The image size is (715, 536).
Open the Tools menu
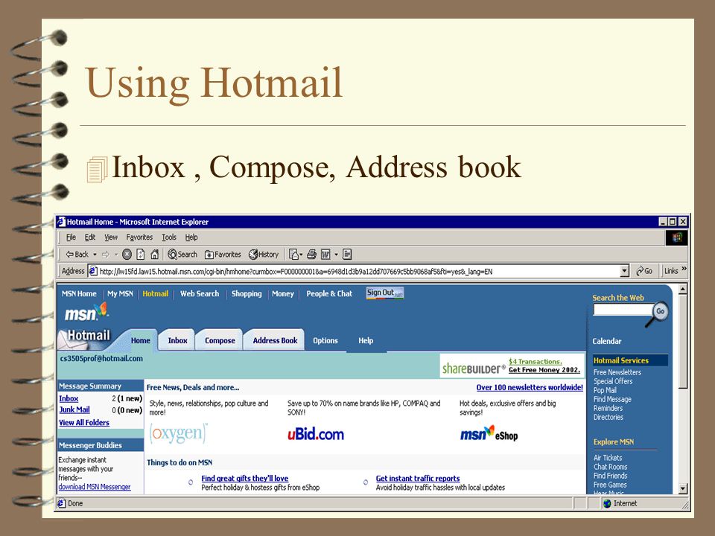click(x=169, y=237)
